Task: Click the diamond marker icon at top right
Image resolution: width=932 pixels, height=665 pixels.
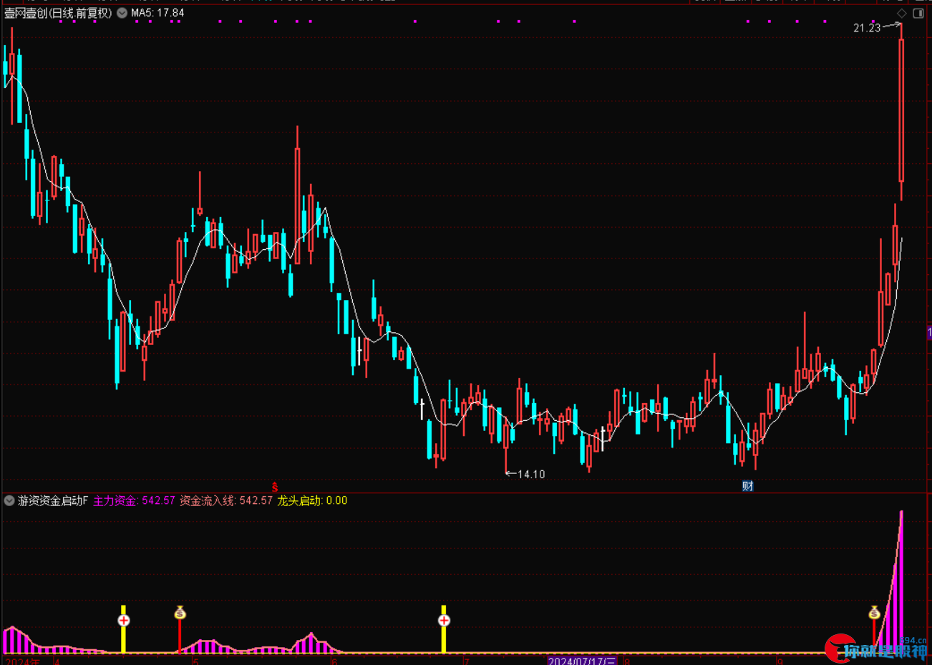Action: tap(902, 13)
